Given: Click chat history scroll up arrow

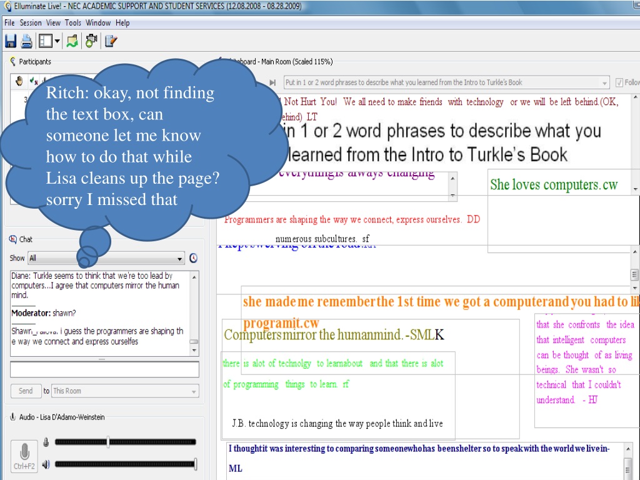Looking at the screenshot, I should pyautogui.click(x=194, y=277).
